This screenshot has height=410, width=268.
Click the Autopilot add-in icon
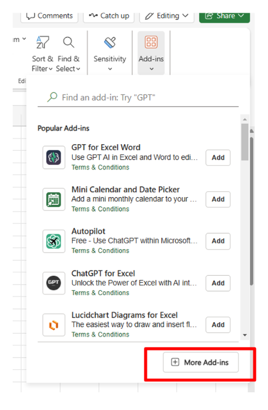coord(53,241)
